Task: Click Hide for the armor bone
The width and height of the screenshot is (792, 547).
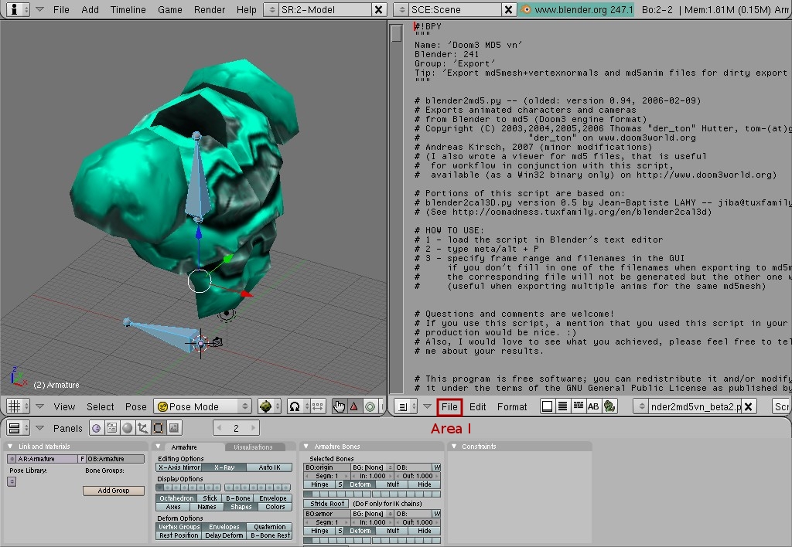Action: [425, 531]
